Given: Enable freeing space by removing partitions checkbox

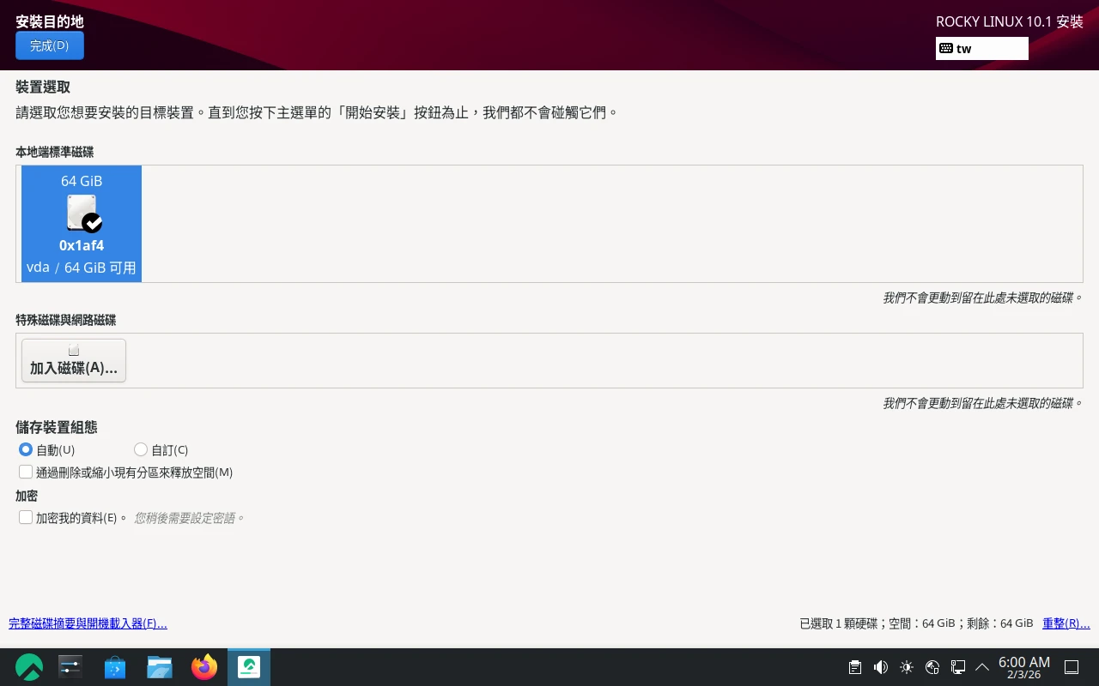Looking at the screenshot, I should click(x=26, y=472).
